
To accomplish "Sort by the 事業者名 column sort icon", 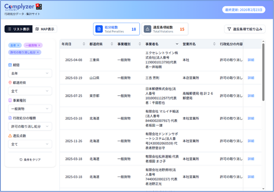I will [x=177, y=44].
